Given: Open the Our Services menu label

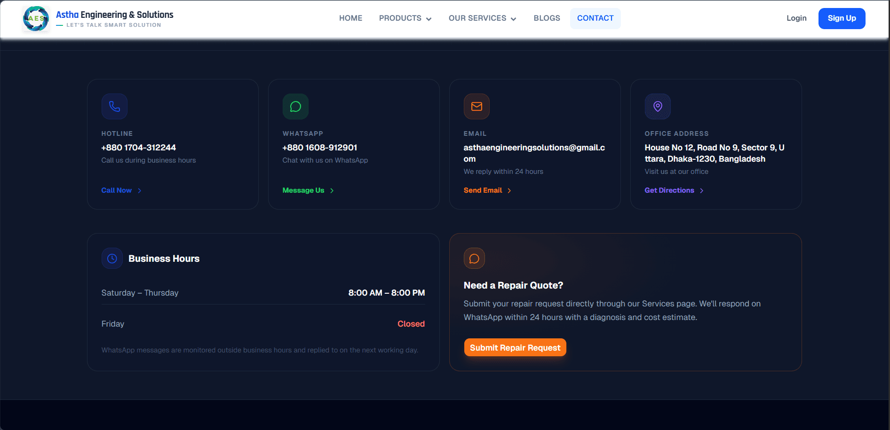Looking at the screenshot, I should [x=477, y=18].
